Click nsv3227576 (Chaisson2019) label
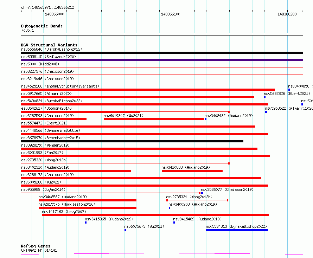The width and height of the screenshot is (313, 258). point(47,71)
